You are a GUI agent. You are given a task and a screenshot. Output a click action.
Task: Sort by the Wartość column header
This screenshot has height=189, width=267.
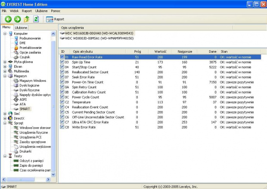(x=160, y=51)
